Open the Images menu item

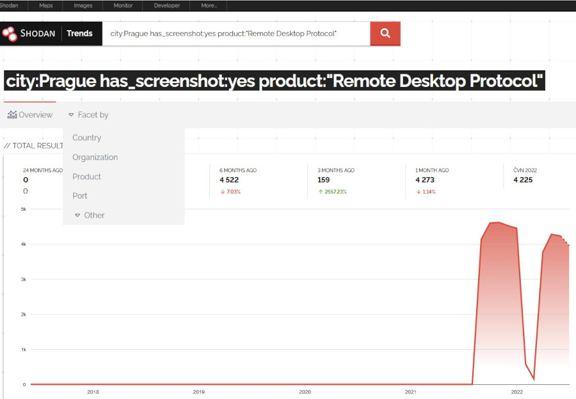click(83, 6)
